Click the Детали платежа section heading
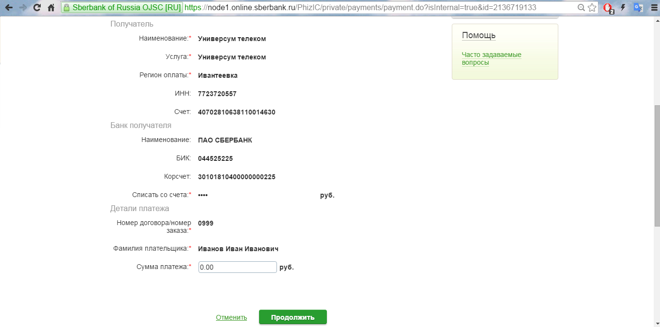660x327 pixels. 139,208
